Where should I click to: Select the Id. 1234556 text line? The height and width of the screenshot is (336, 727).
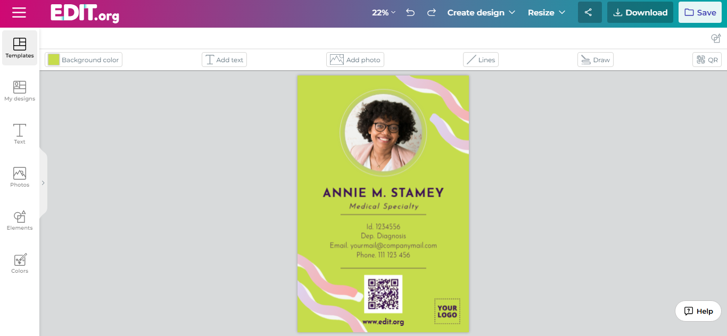[x=383, y=226]
